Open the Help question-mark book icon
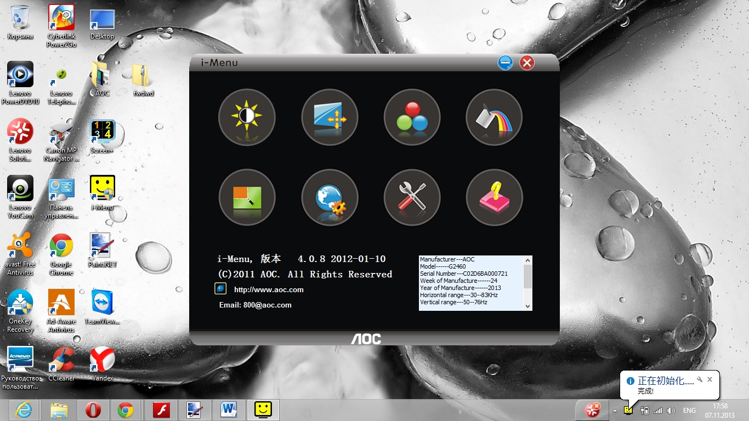Image resolution: width=749 pixels, height=421 pixels. point(494,197)
